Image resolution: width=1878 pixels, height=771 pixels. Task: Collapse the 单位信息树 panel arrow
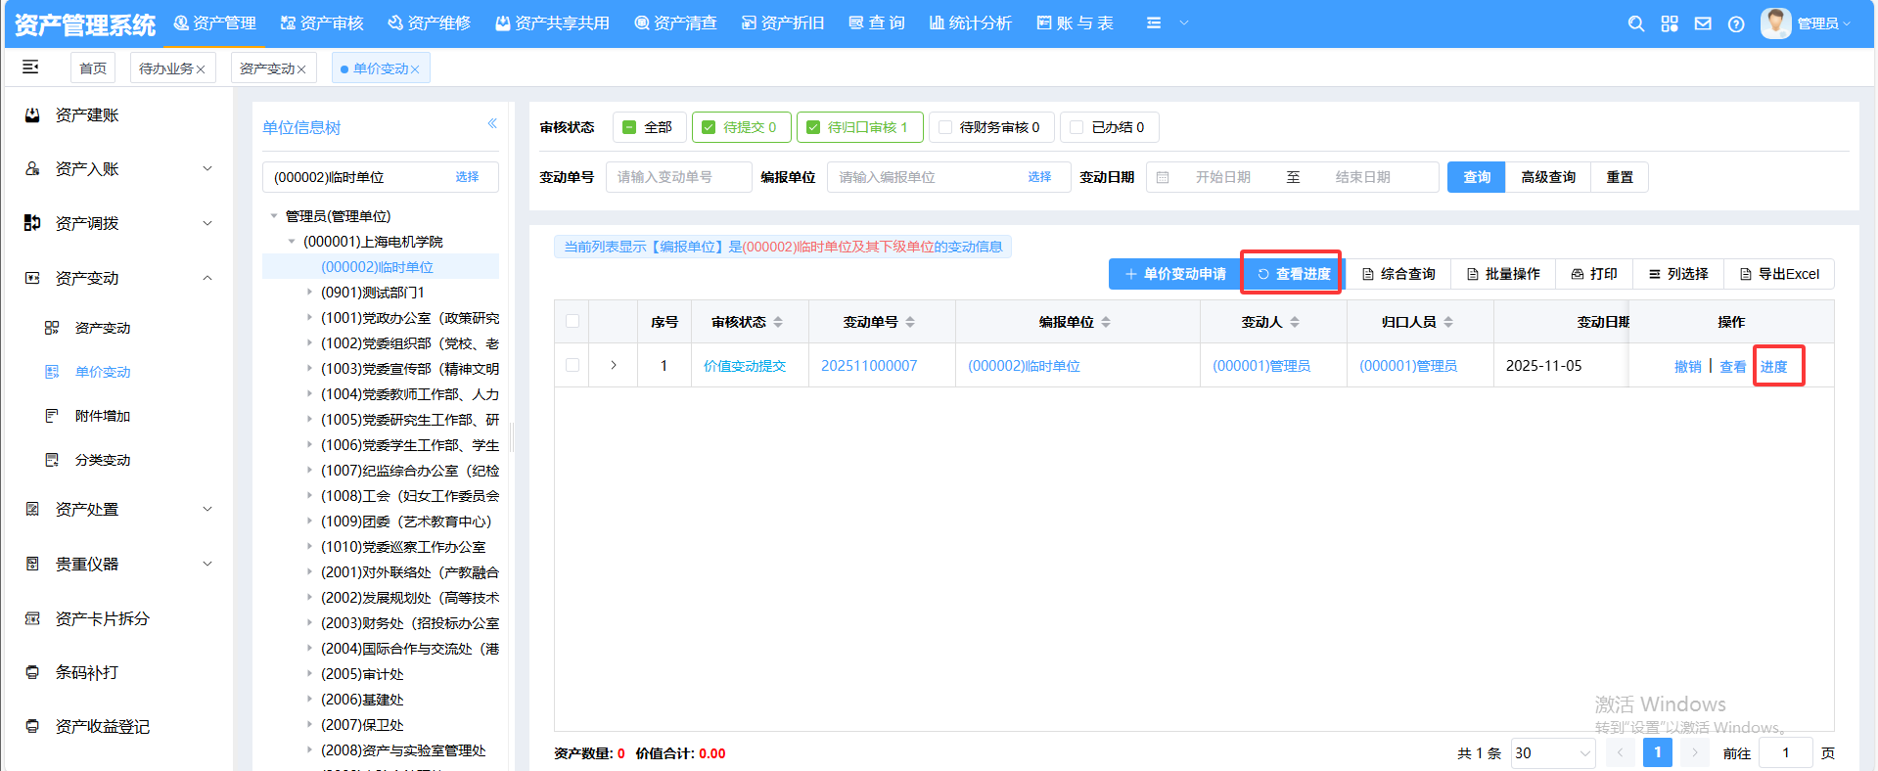coord(492,123)
